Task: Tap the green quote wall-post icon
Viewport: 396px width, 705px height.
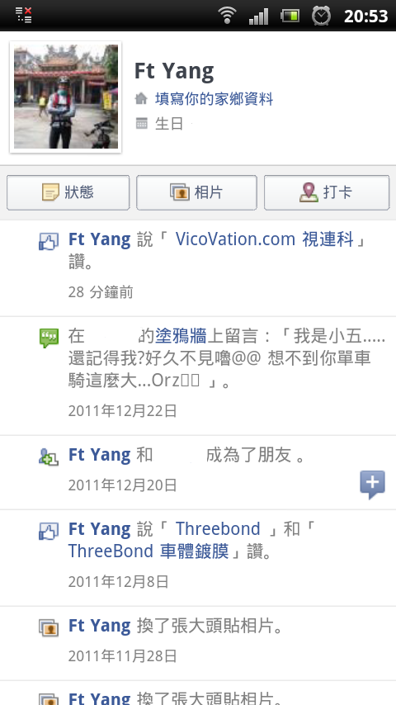Action: 49,338
